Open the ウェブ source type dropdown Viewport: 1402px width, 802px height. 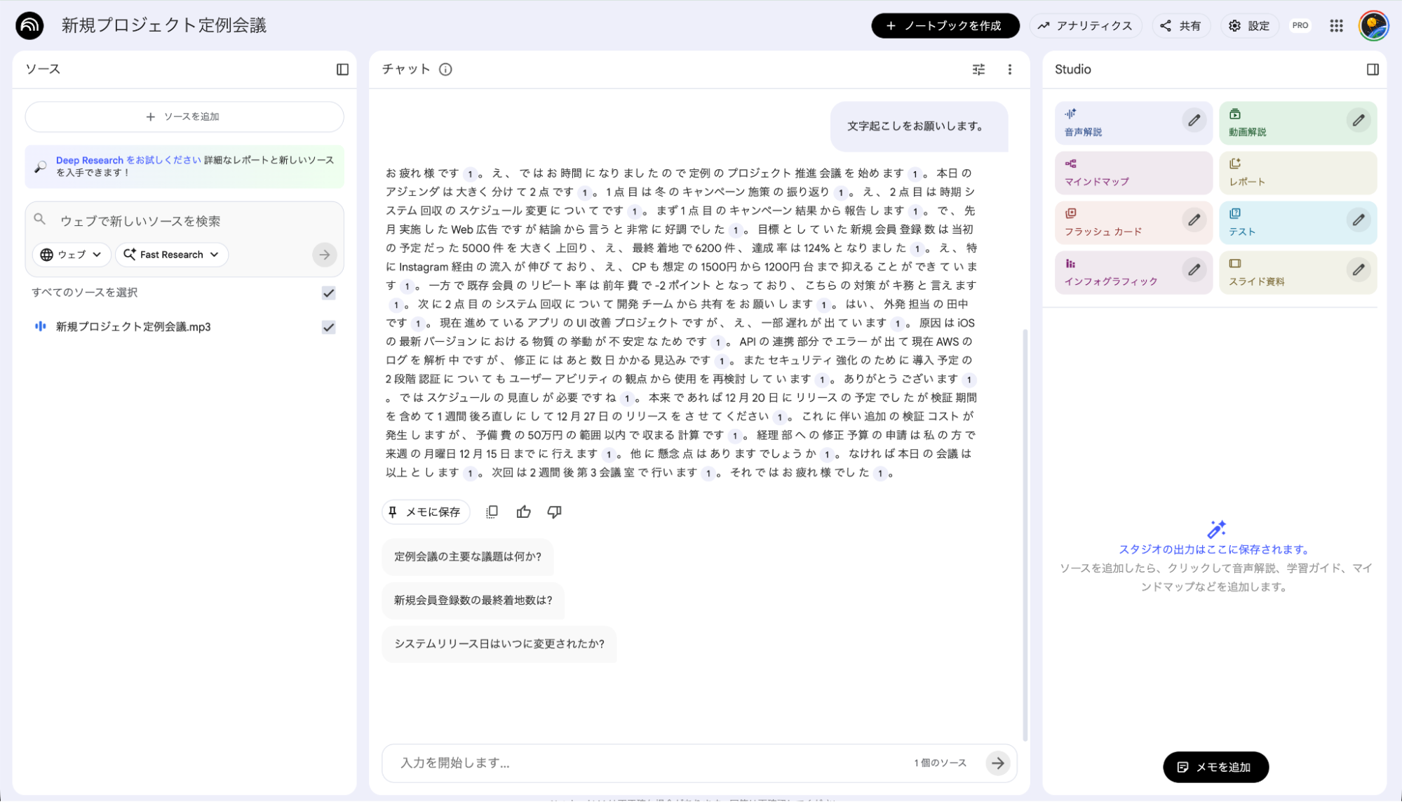tap(71, 255)
